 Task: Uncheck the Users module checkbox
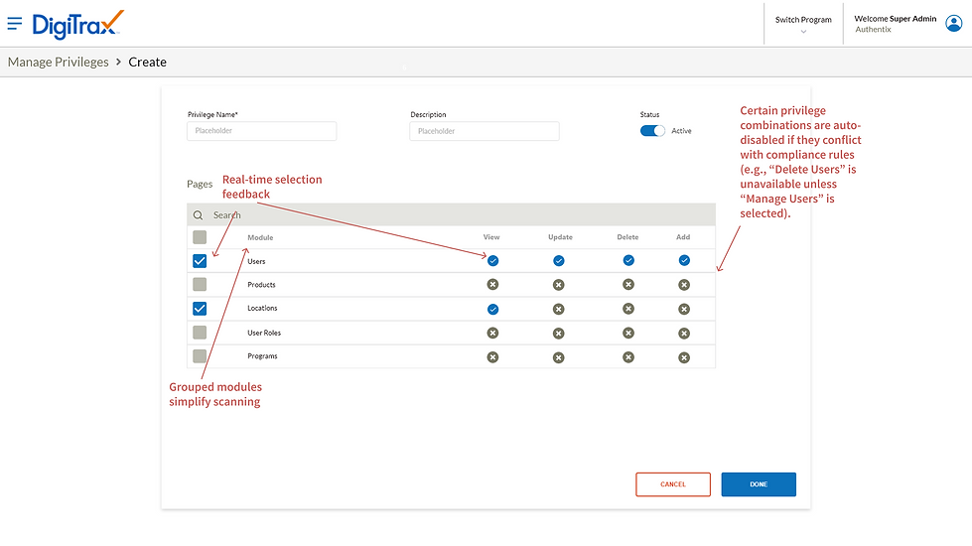[x=200, y=261]
